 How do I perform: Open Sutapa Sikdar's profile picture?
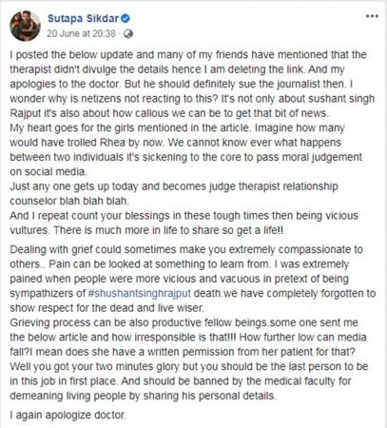[x=25, y=26]
